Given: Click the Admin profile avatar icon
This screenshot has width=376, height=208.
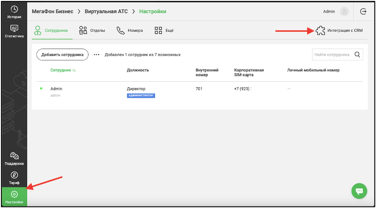Looking at the screenshot, I should [344, 11].
